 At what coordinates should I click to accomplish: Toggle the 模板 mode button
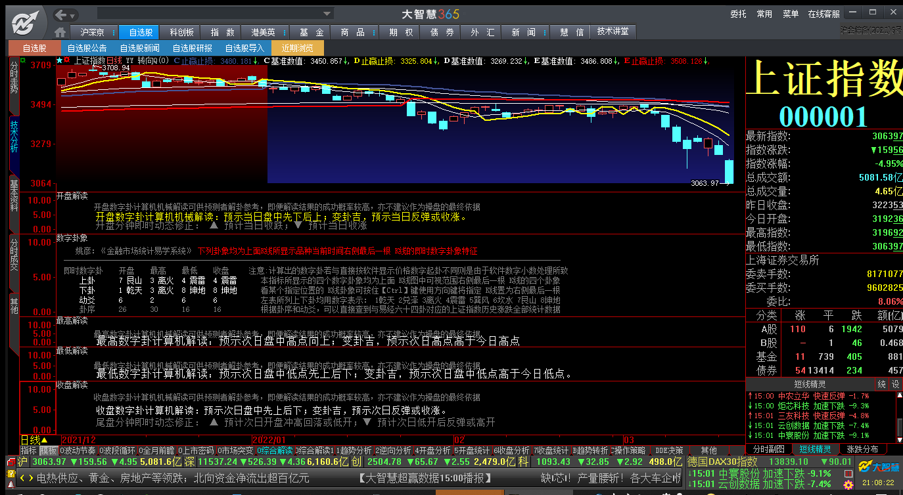(49, 450)
